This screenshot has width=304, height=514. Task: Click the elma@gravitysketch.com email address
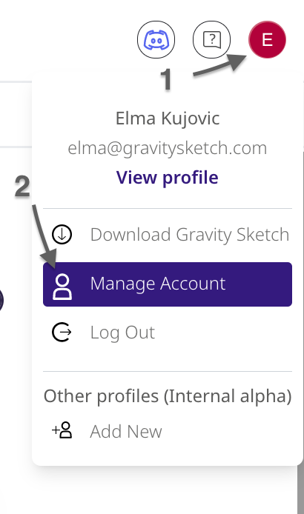tap(168, 148)
